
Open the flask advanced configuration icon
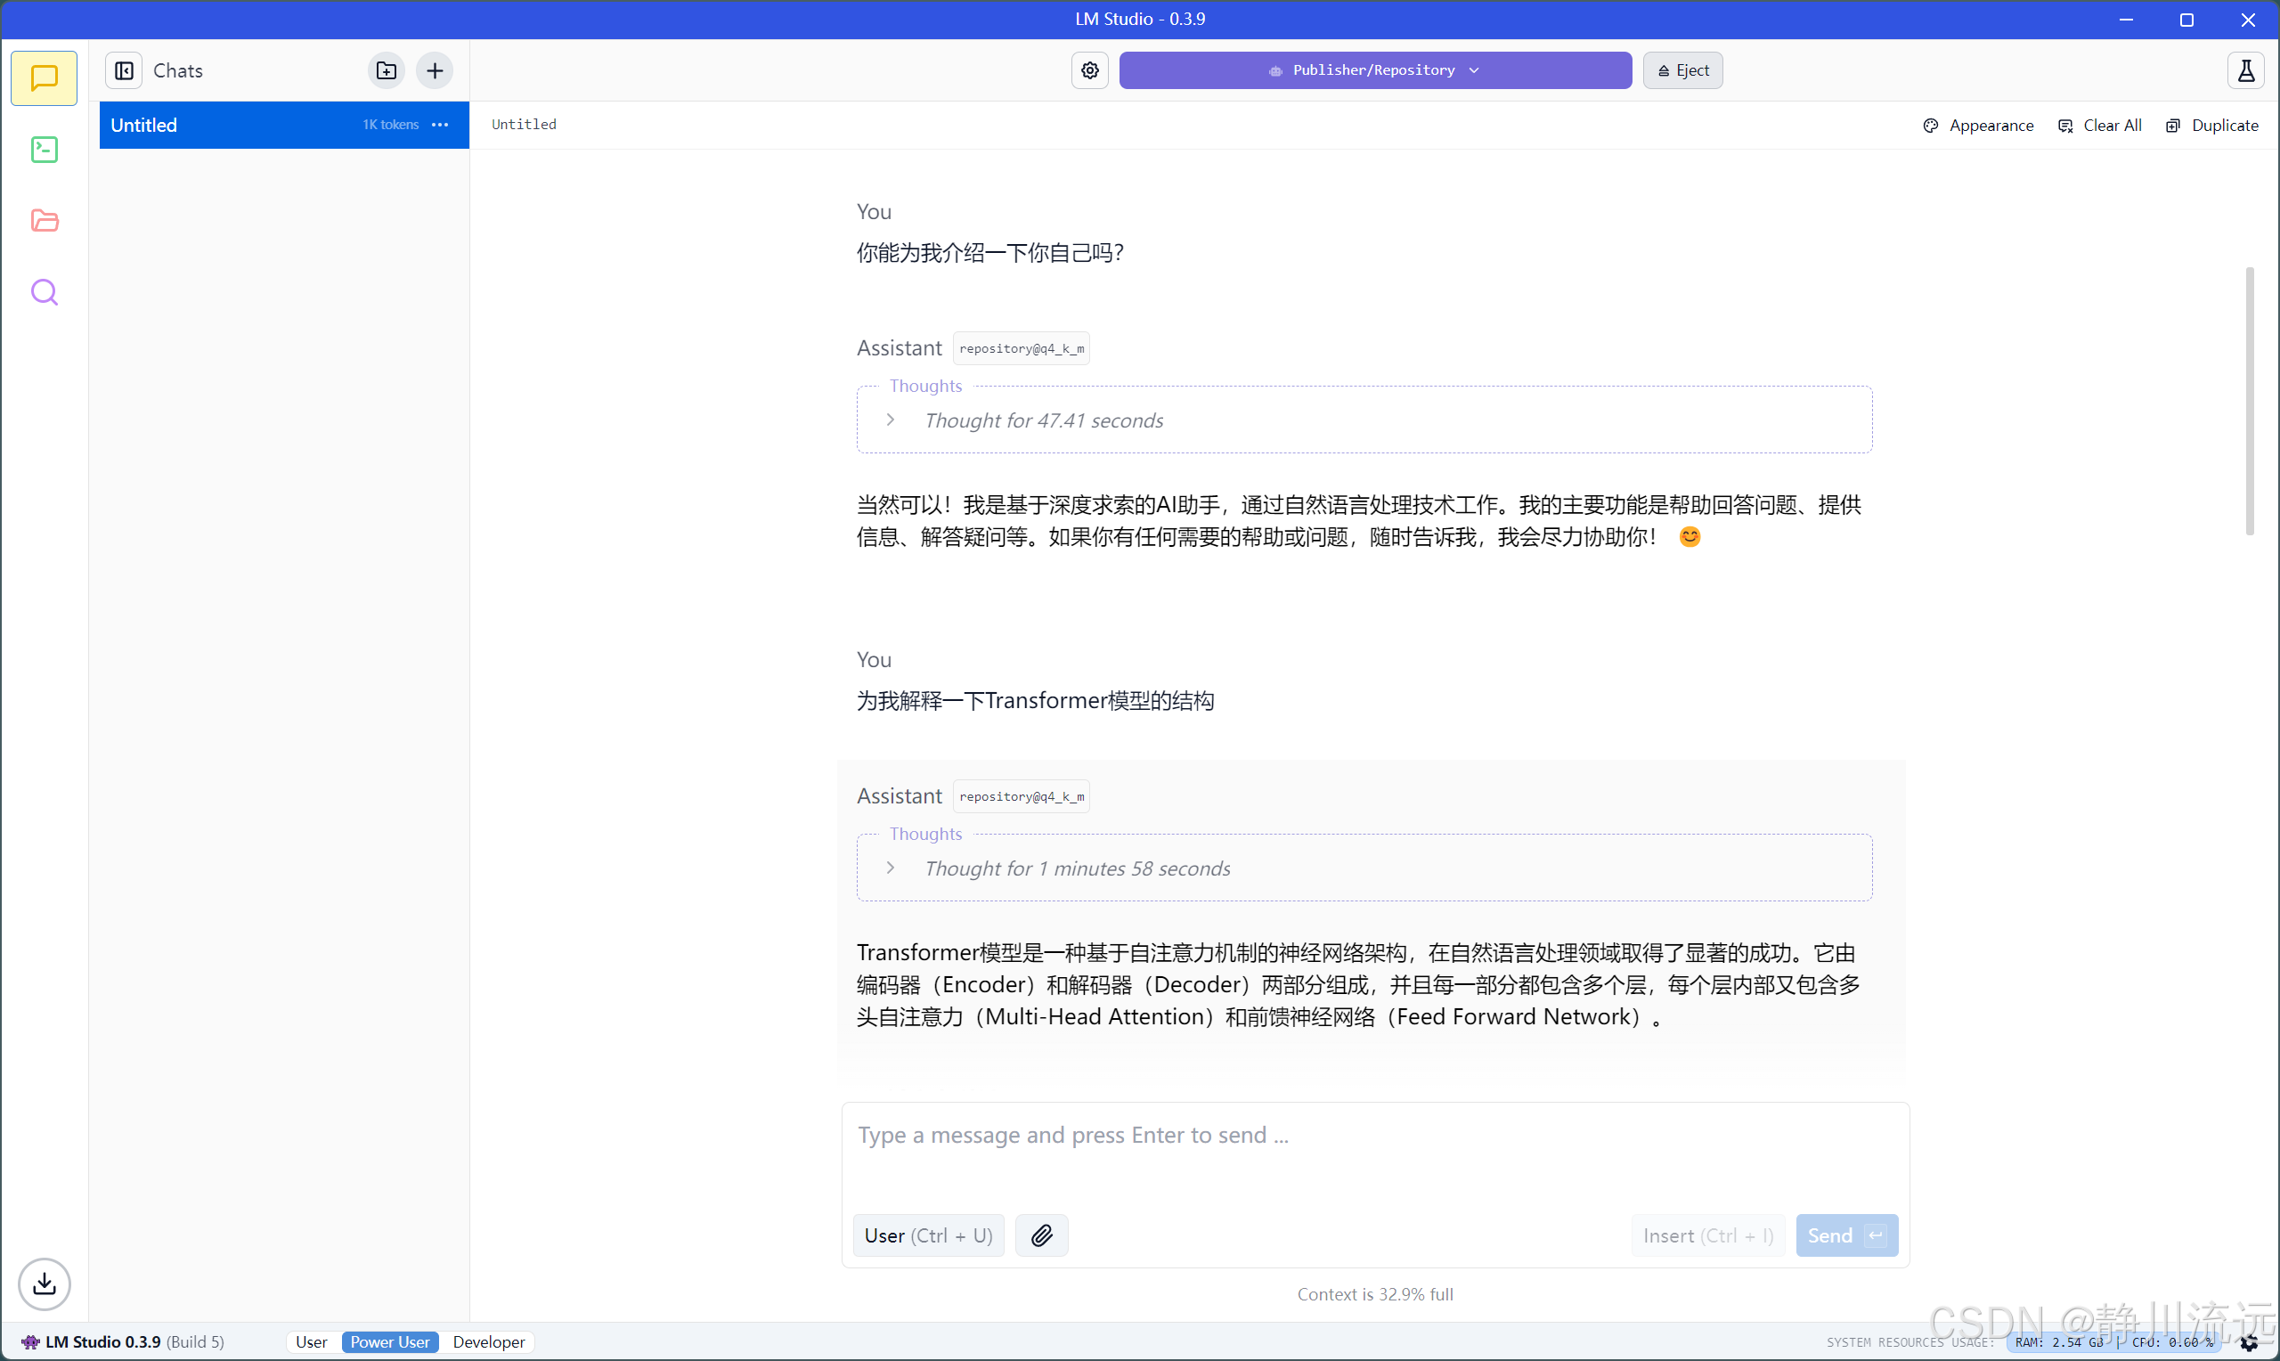(x=2245, y=70)
